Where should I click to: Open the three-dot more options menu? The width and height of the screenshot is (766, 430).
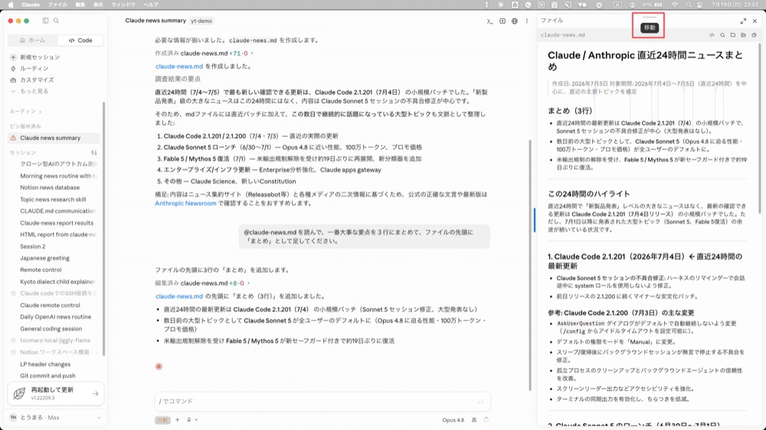[x=527, y=21]
